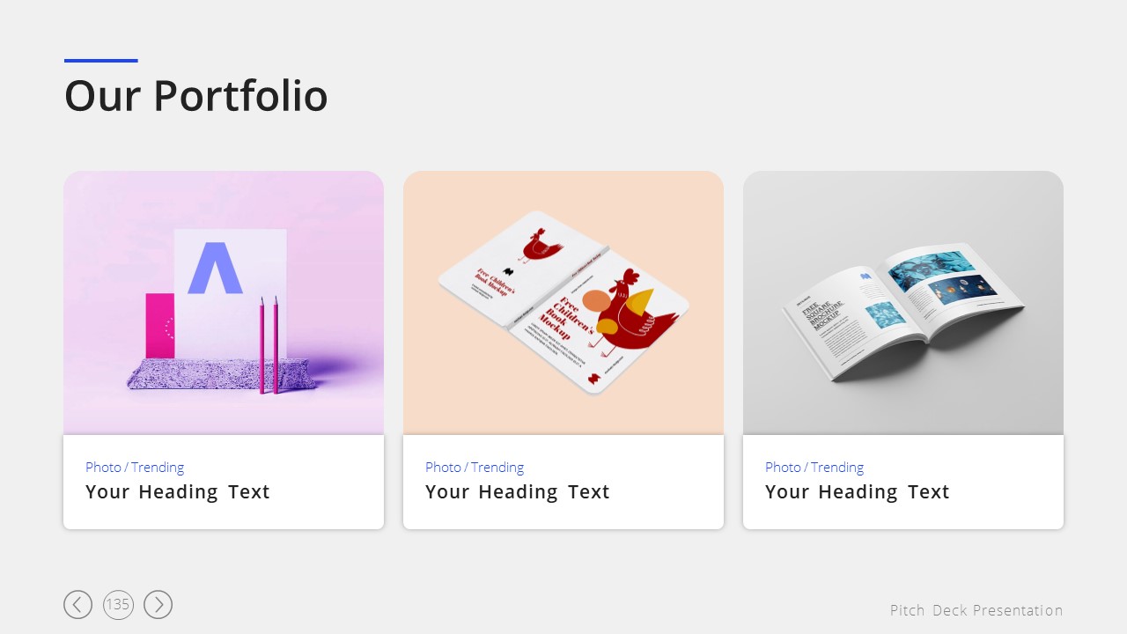Select "Your Heading Text" in the third card

[858, 492]
